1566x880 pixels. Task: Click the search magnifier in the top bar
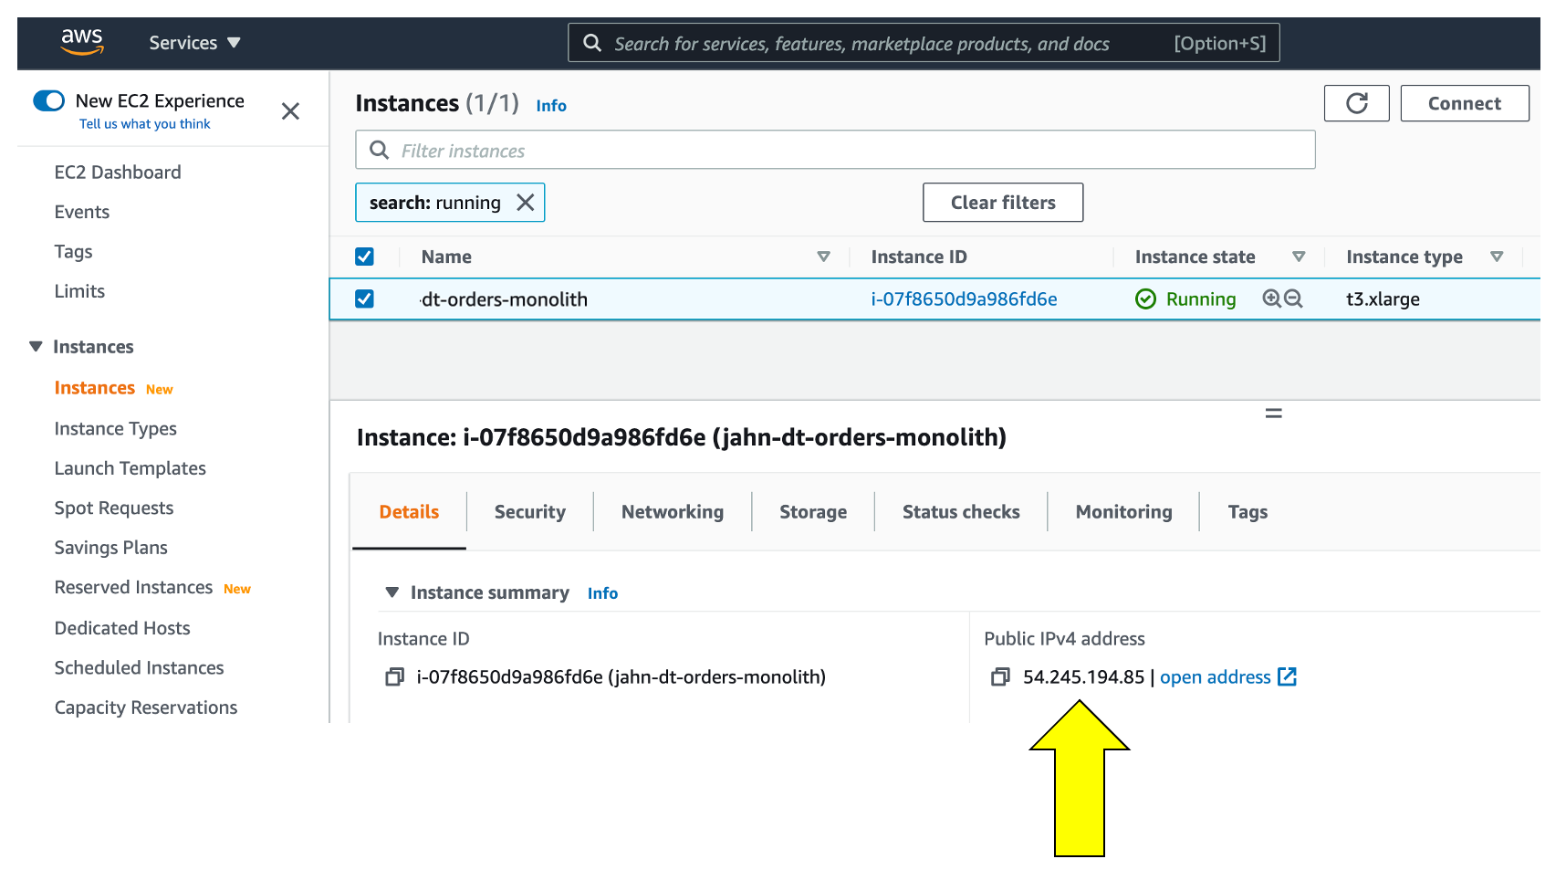[x=592, y=43]
